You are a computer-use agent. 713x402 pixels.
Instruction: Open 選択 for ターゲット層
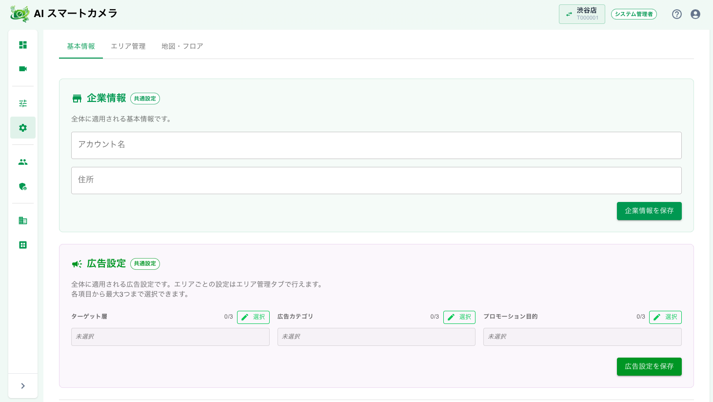253,317
